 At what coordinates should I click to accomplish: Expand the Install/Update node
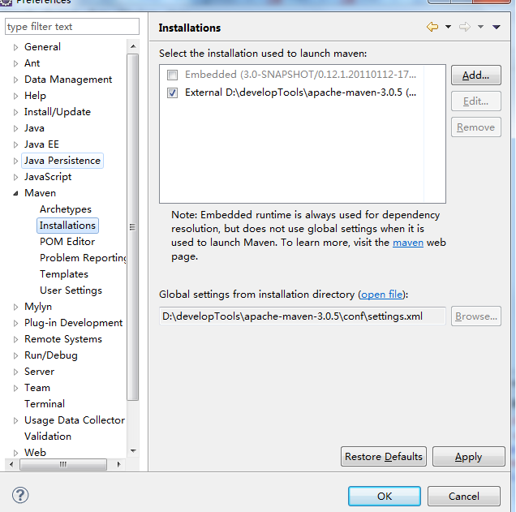[15, 112]
